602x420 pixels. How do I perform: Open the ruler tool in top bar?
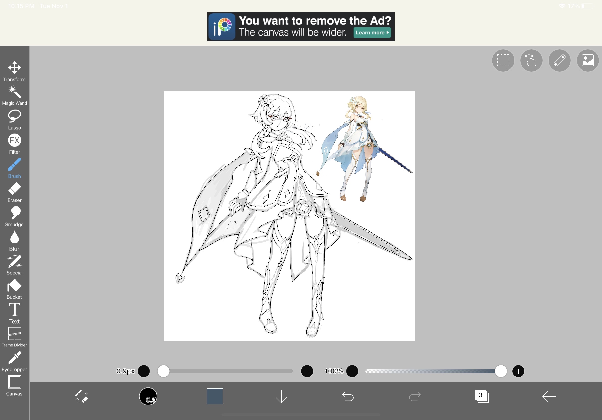pos(559,60)
